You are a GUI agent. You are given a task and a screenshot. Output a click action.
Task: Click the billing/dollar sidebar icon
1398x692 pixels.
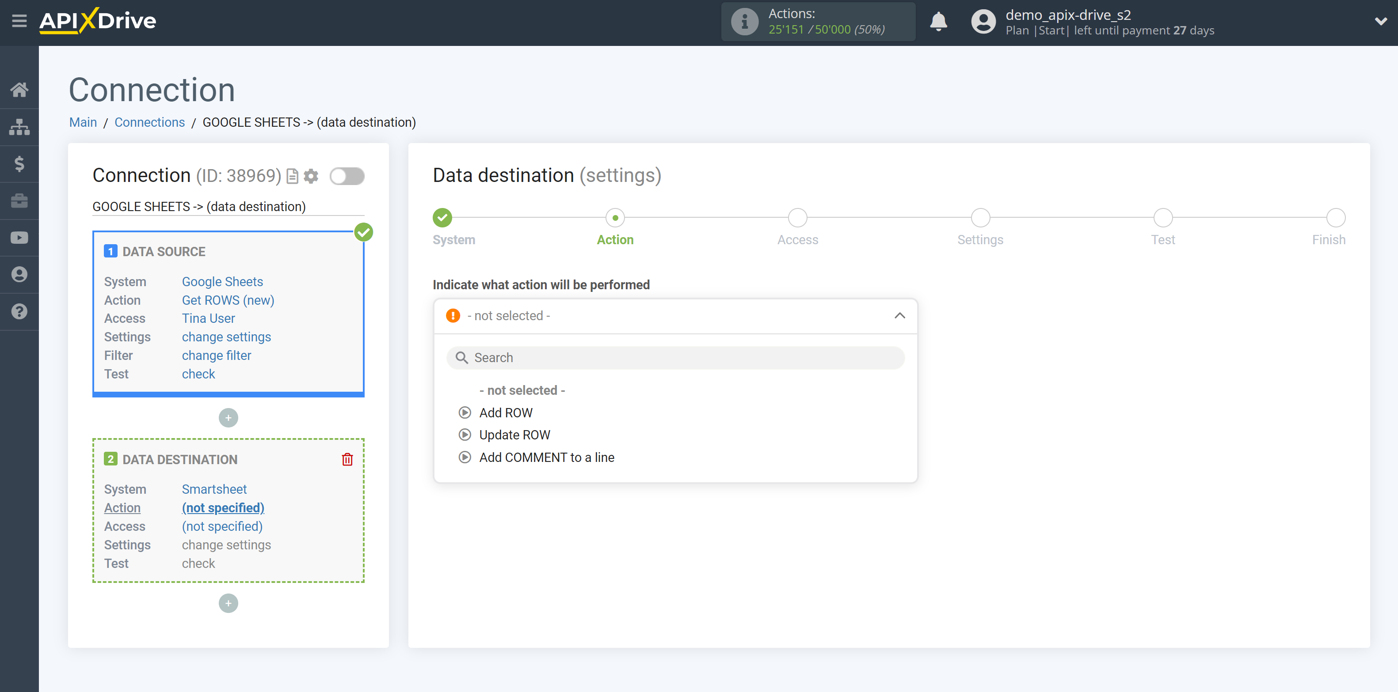click(19, 164)
